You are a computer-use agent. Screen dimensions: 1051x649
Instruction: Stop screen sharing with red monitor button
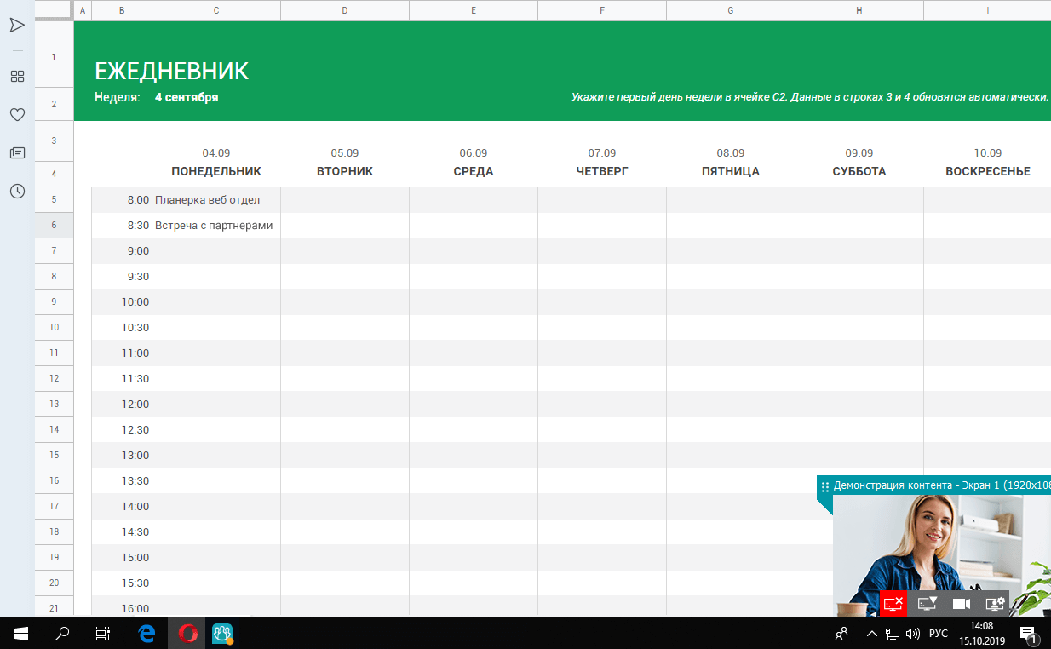click(x=893, y=603)
